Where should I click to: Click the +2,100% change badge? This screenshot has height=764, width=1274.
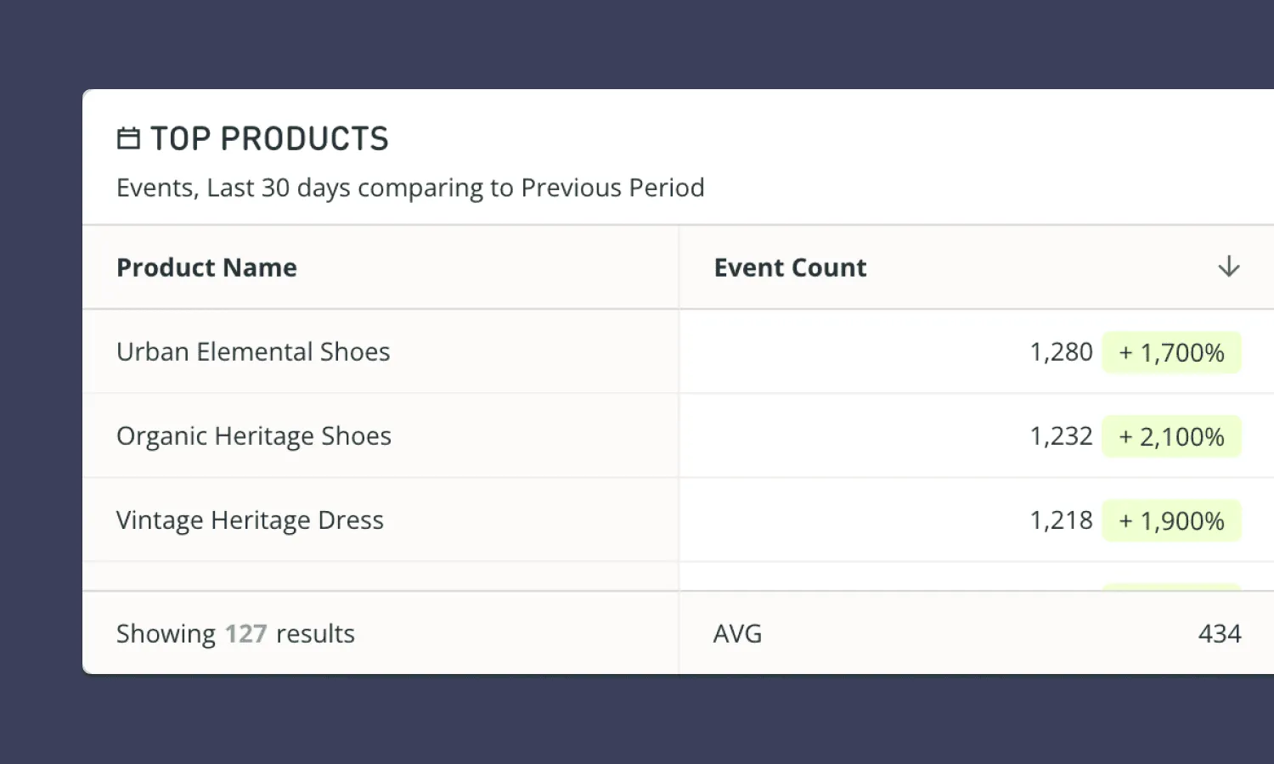[x=1171, y=436]
